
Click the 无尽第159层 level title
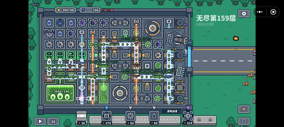216,18
